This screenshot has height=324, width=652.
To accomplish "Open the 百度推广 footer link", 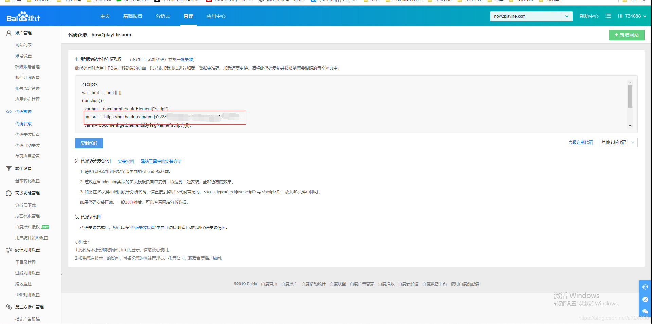I will [x=289, y=284].
